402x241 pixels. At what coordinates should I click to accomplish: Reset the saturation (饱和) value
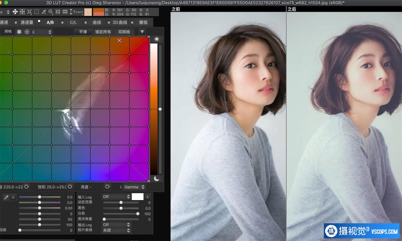pos(70,187)
